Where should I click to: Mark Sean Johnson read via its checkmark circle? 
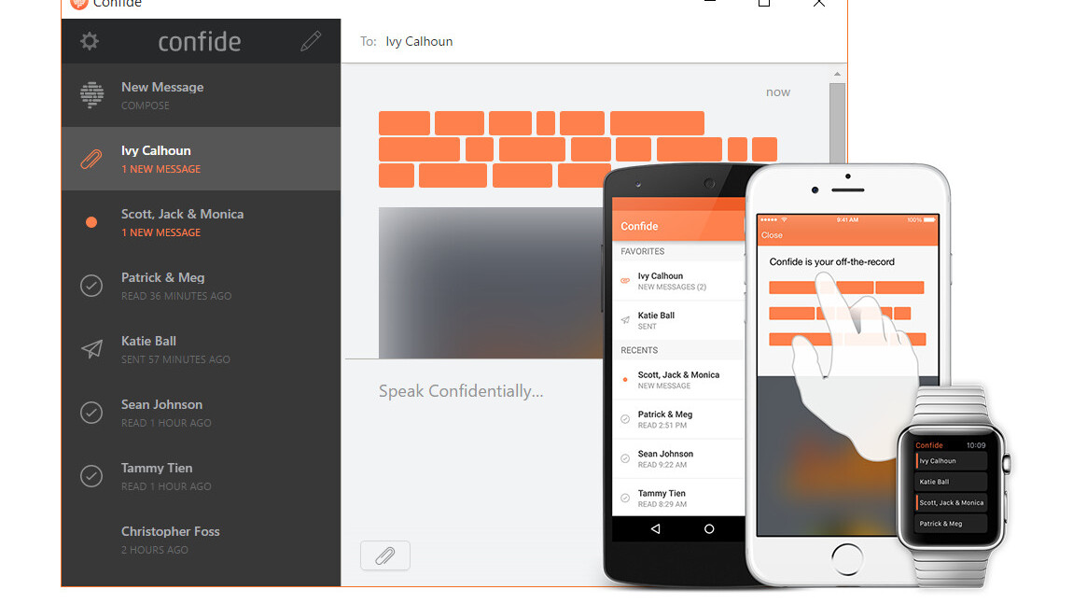click(x=91, y=413)
